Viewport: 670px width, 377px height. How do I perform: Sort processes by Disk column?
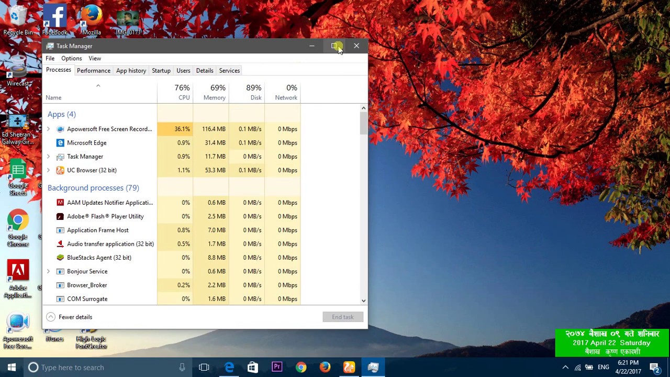[x=247, y=92]
